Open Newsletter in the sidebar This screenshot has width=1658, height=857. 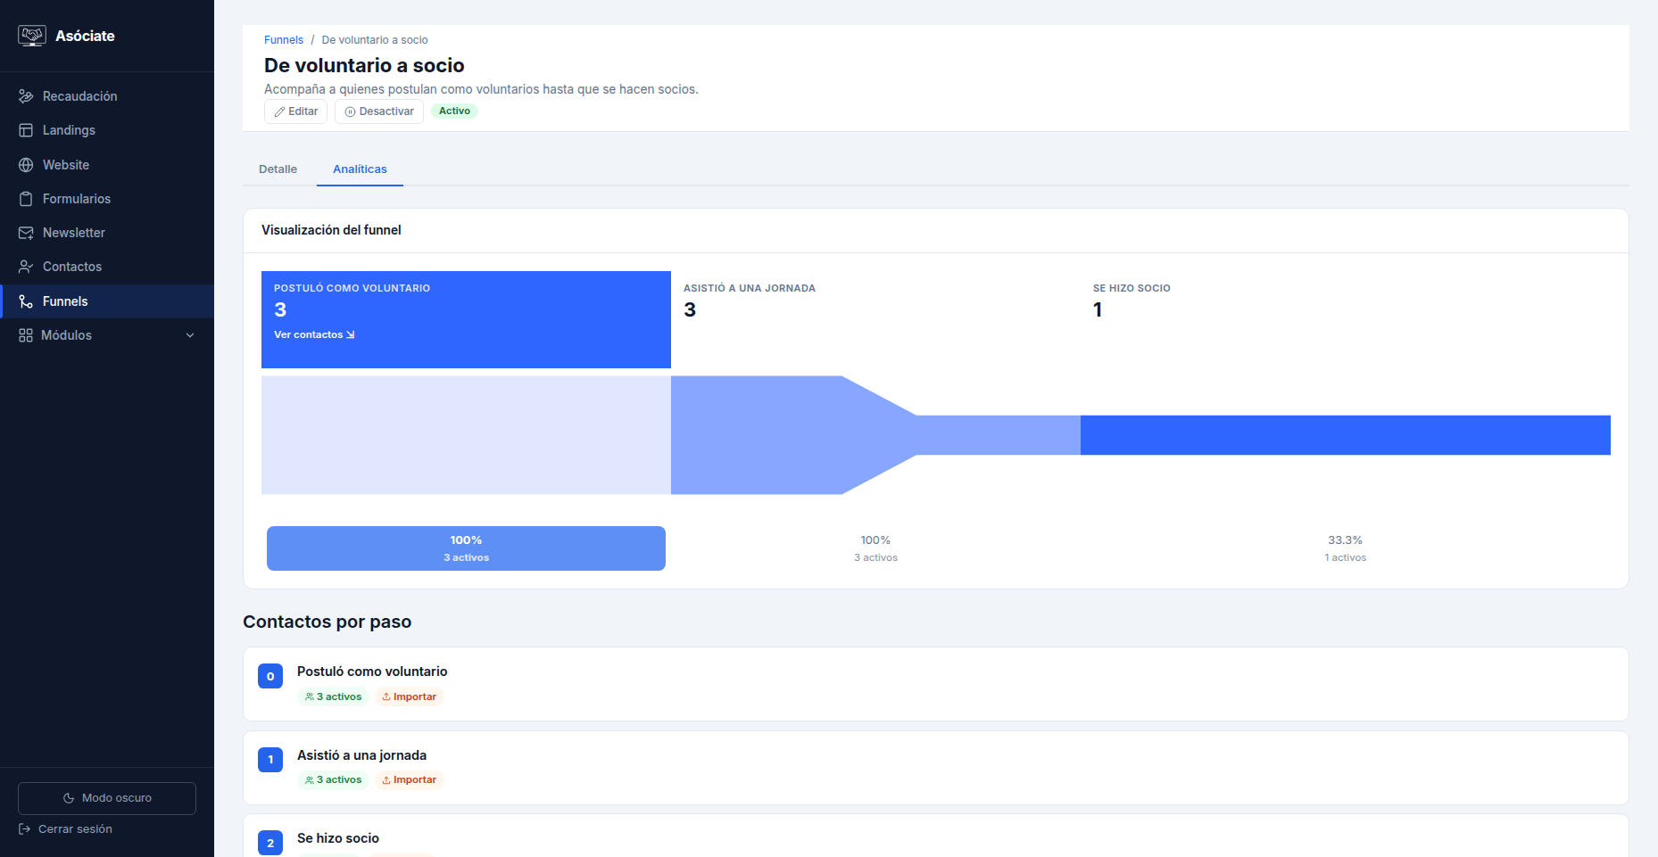coord(107,233)
